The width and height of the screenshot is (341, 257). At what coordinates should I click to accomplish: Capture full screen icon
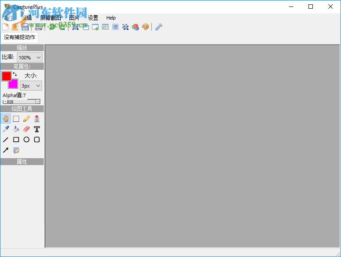[115, 27]
